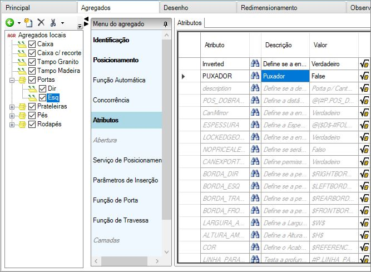The image size is (371, 272).
Task: Click the vertical scrollbar of aggregate menu
Action: click(166, 130)
